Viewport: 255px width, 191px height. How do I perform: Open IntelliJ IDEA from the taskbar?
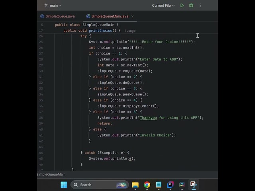pyautogui.click(x=170, y=185)
